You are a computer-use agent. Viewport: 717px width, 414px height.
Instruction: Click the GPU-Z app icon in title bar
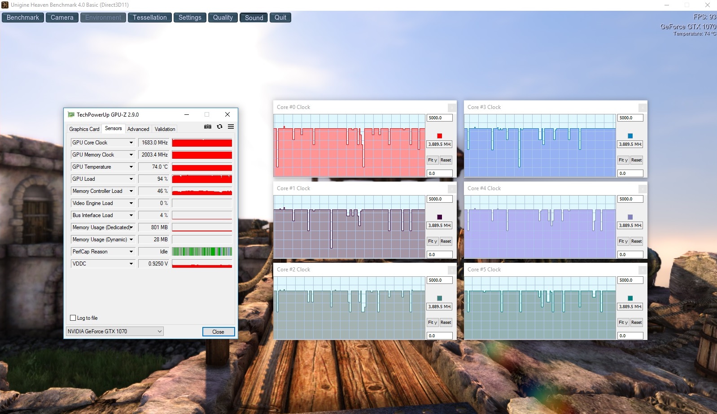click(x=71, y=114)
